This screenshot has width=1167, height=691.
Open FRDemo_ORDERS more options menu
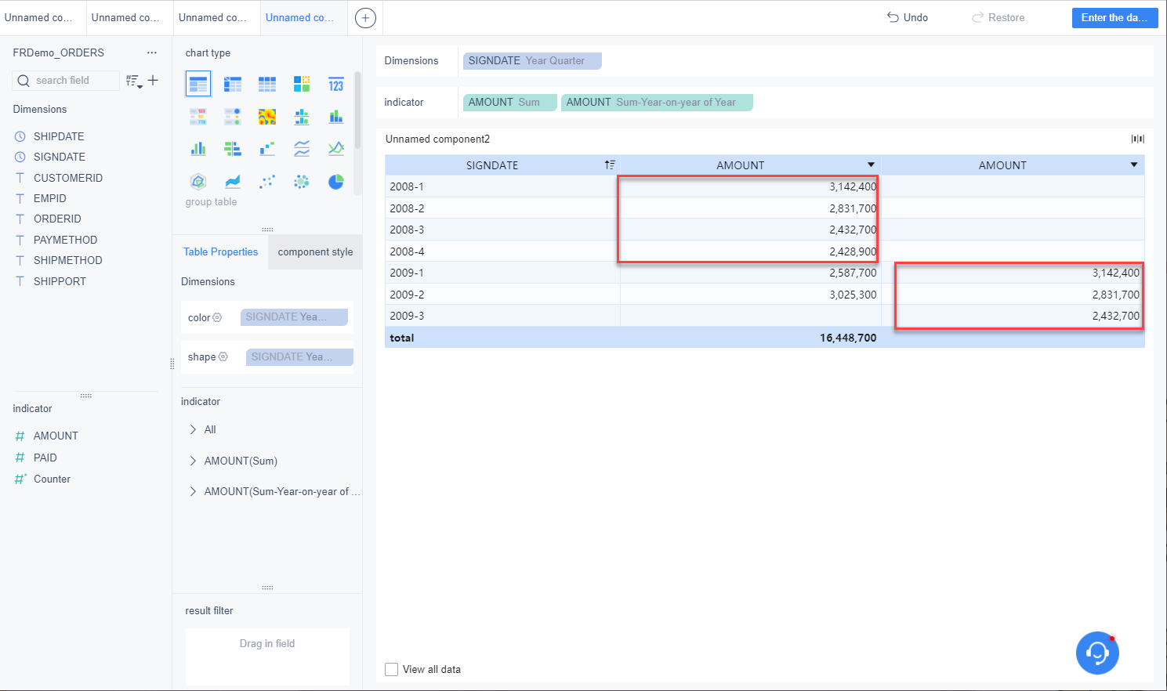pyautogui.click(x=152, y=52)
